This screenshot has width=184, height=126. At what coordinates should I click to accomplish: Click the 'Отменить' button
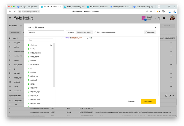(132, 101)
